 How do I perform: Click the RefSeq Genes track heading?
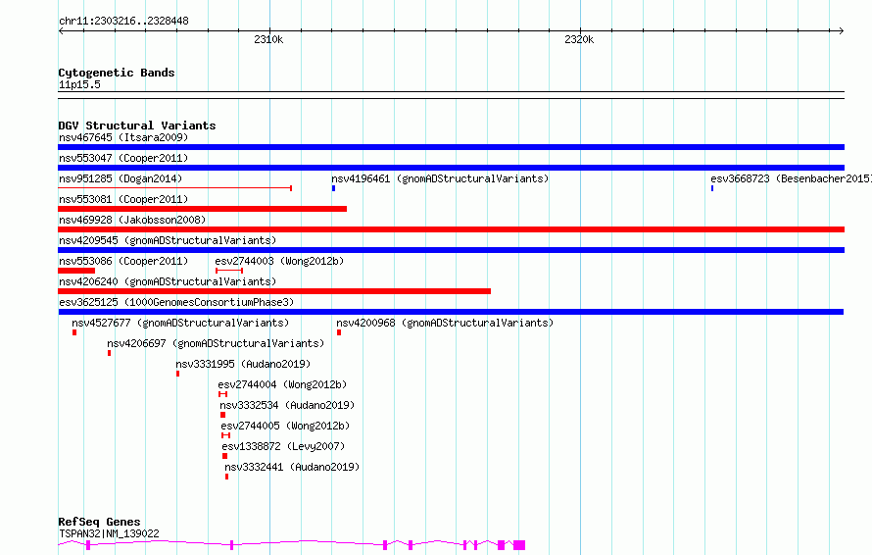(x=99, y=523)
